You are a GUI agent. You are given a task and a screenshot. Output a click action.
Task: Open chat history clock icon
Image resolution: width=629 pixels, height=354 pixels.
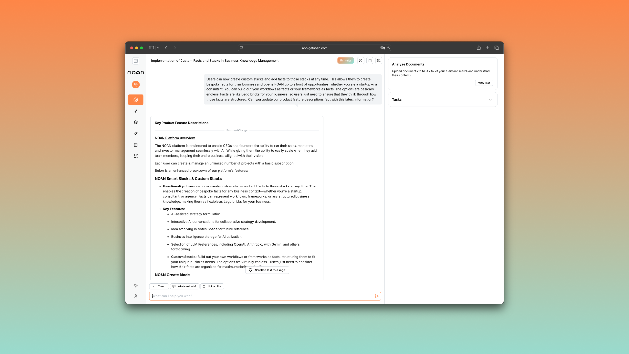[361, 61]
